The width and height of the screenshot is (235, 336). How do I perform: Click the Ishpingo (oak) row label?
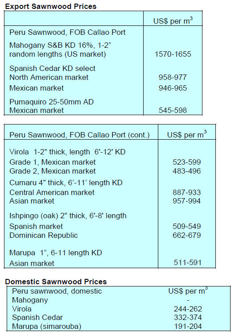pyautogui.click(x=68, y=216)
